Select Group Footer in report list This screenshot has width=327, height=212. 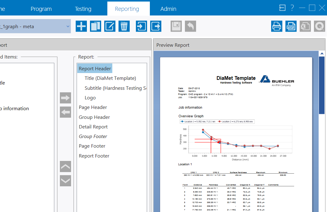coord(93,136)
